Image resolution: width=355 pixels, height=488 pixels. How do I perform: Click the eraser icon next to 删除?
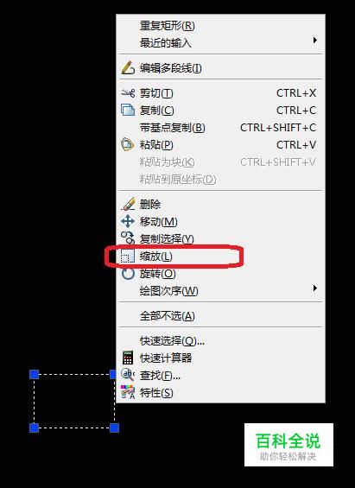(128, 204)
